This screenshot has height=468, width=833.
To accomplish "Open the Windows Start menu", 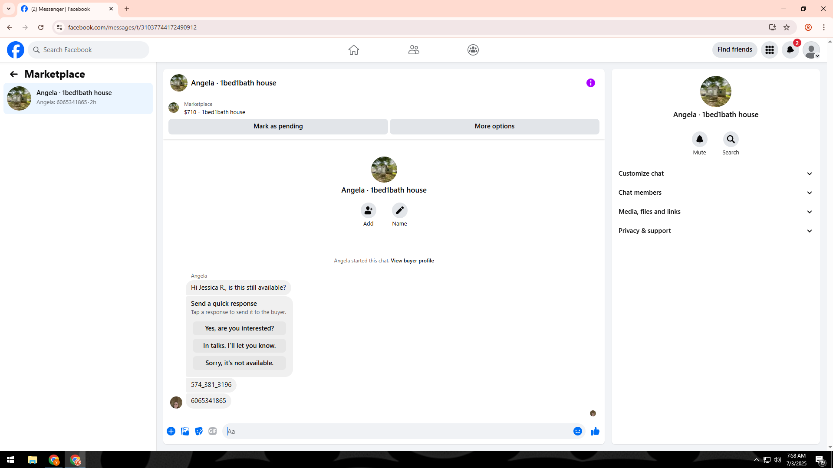I will click(x=10, y=460).
